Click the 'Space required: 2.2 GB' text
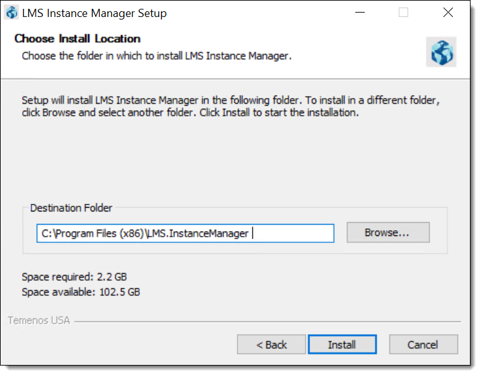 74,277
